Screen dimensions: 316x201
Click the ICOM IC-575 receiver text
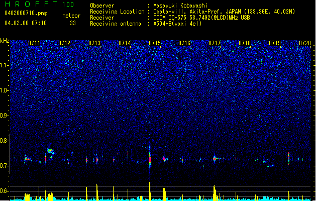(201, 18)
